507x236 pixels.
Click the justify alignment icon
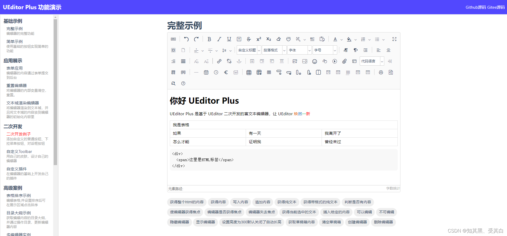pyautogui.click(x=183, y=61)
